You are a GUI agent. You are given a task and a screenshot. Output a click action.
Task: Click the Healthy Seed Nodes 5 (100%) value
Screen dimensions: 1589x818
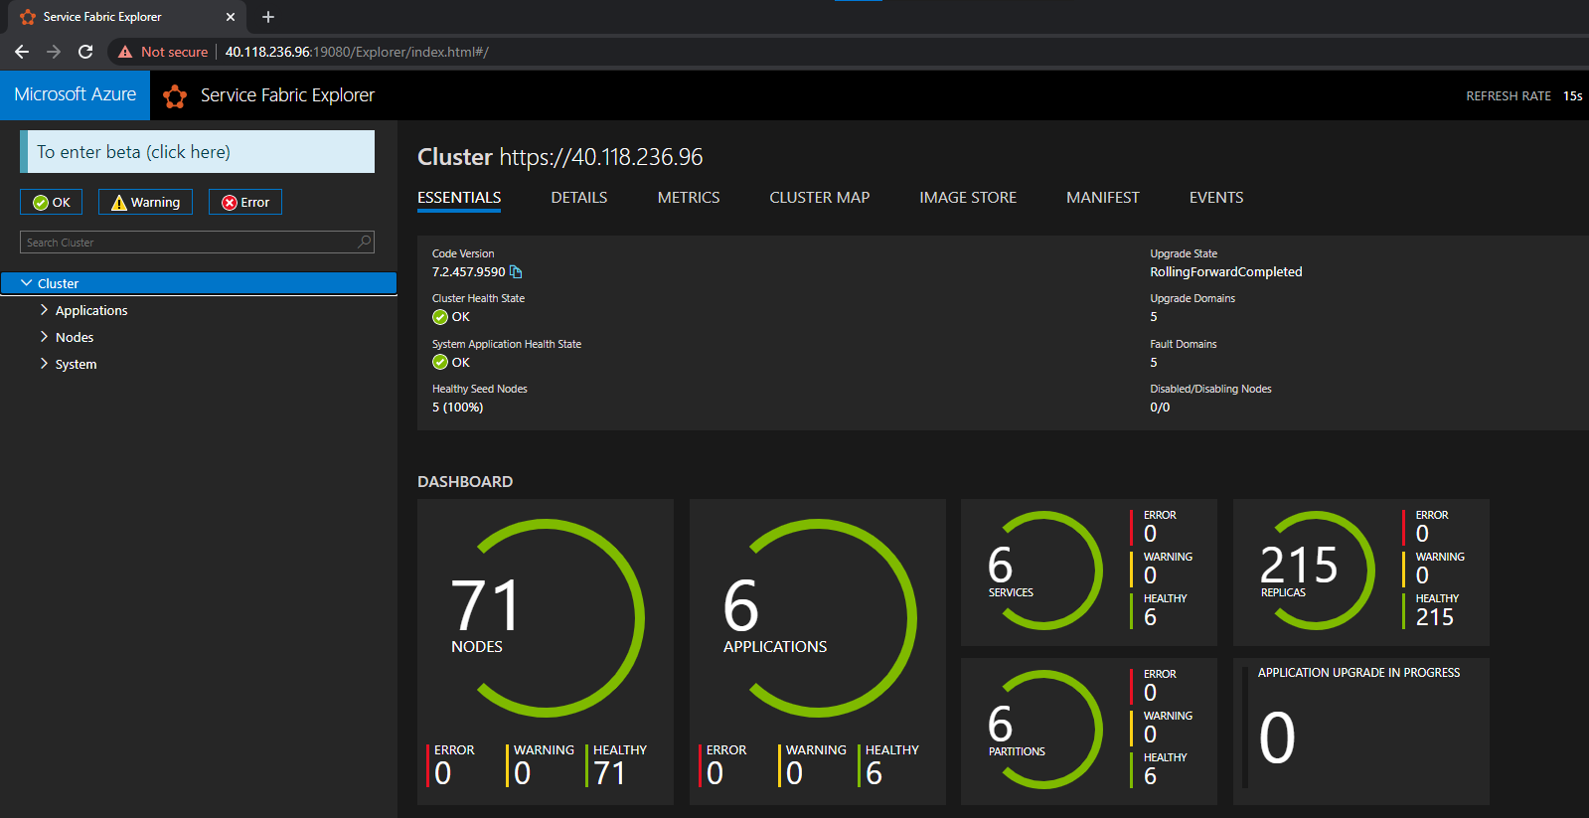[457, 408]
